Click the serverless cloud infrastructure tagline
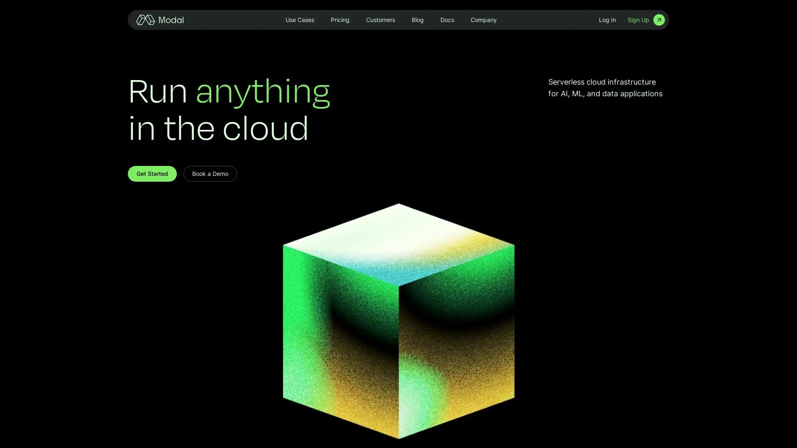The height and width of the screenshot is (448, 797). 605,88
